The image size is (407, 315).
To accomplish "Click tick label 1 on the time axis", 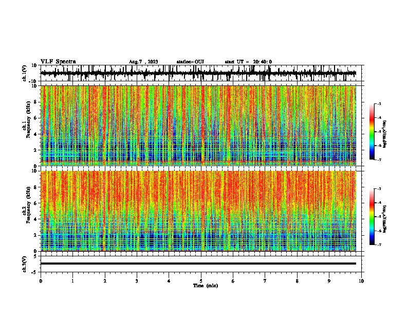I will tap(72, 281).
